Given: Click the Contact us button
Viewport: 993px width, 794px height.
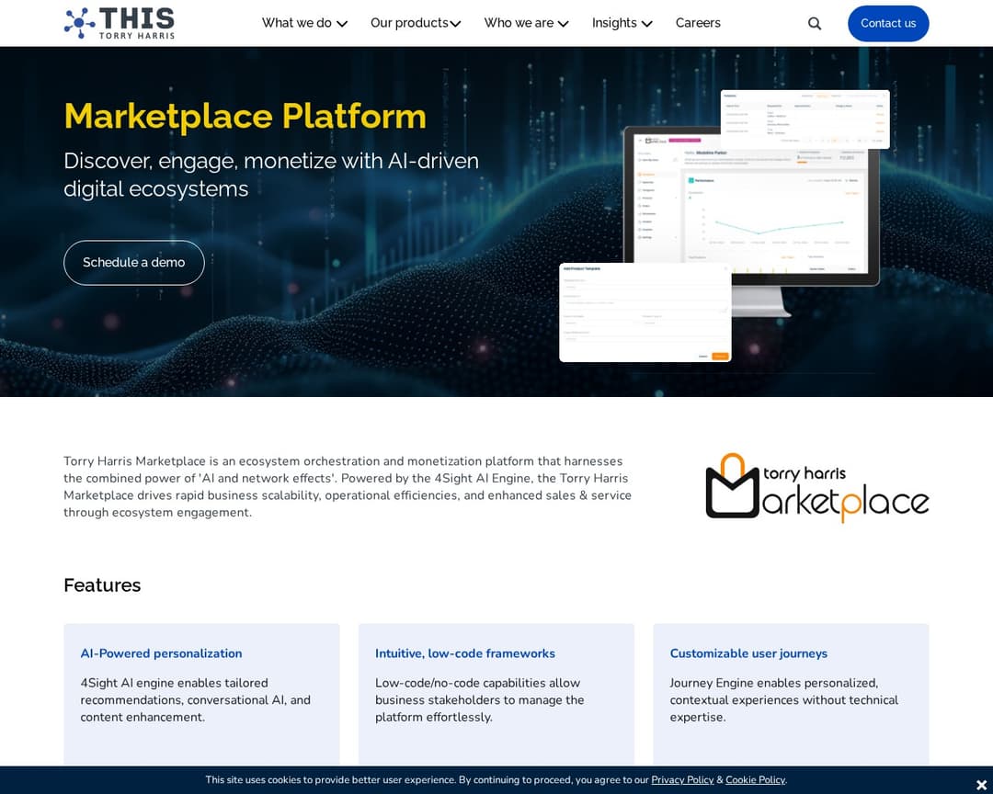Looking at the screenshot, I should tap(888, 23).
